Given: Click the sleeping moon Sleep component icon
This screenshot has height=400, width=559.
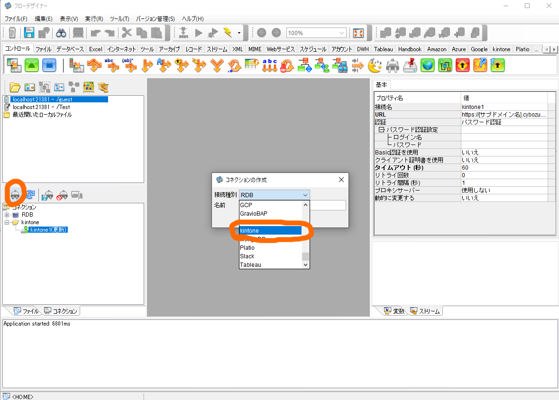Looking at the screenshot, I should [x=375, y=65].
